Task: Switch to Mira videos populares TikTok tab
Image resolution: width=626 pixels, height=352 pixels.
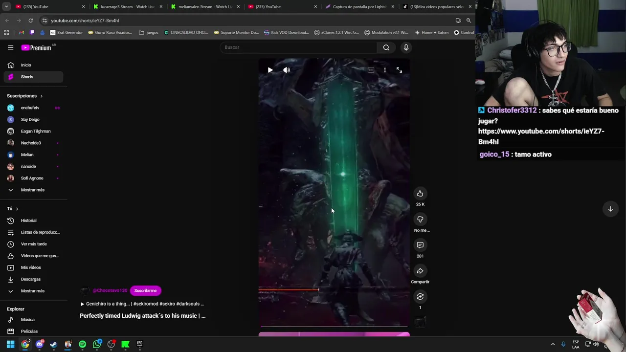Action: click(x=437, y=7)
